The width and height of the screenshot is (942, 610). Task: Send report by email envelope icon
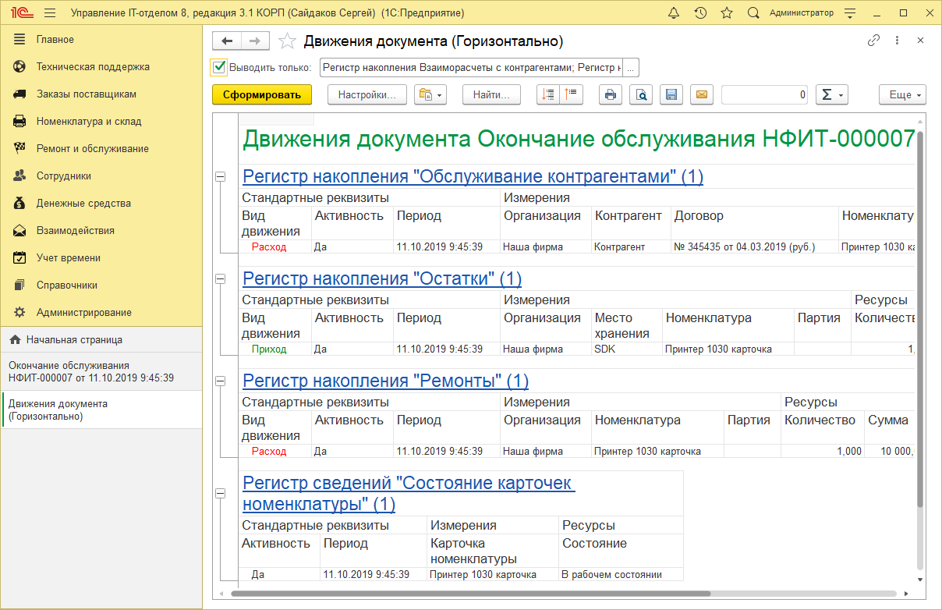[701, 94]
